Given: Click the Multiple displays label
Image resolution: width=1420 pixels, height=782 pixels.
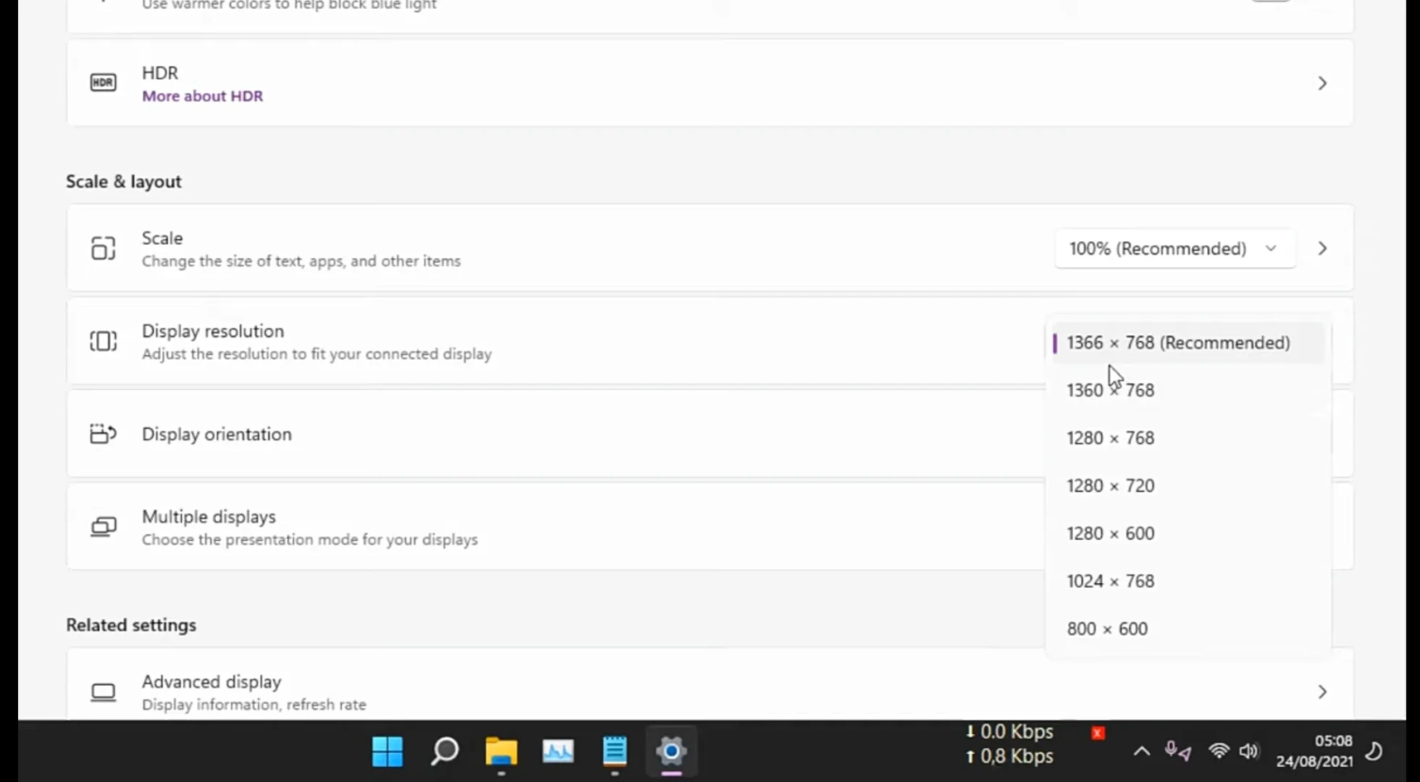Looking at the screenshot, I should pos(209,516).
